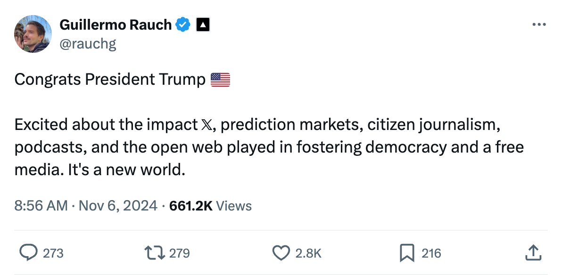Click the 216 bookmarks count

click(431, 253)
